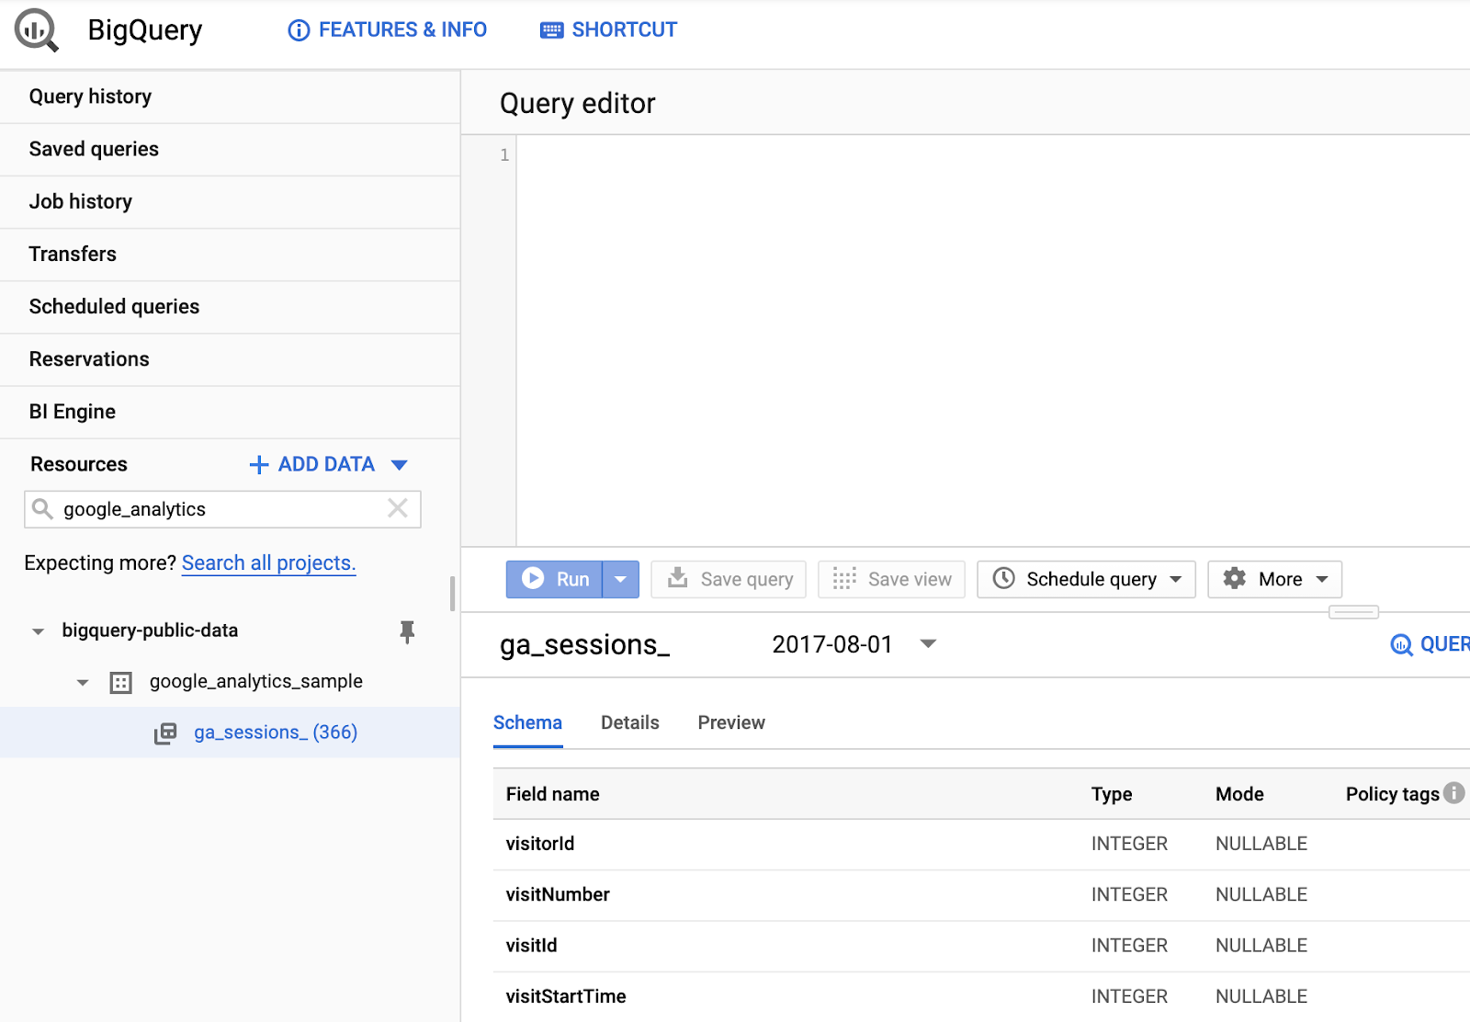The height and width of the screenshot is (1022, 1470).
Task: Click the Policy tags info icon
Action: click(1453, 792)
